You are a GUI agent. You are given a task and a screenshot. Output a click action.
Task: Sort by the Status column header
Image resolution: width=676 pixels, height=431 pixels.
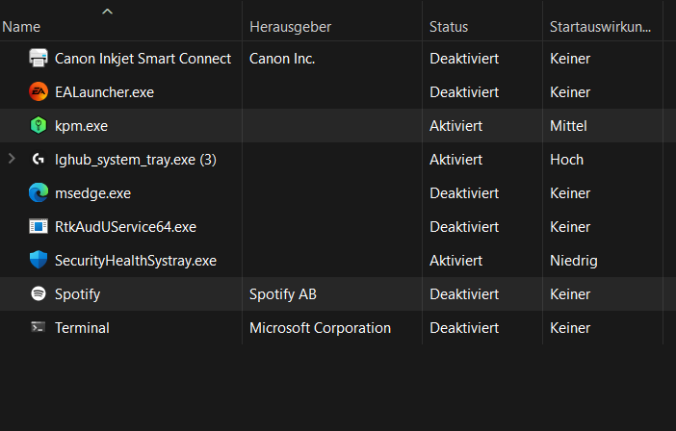click(449, 27)
